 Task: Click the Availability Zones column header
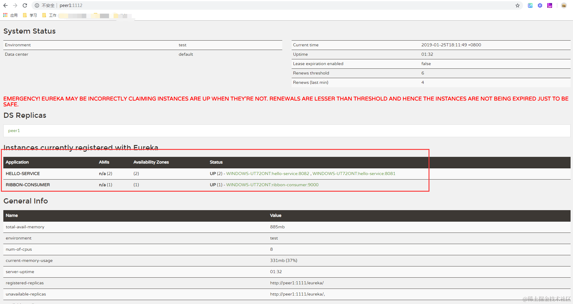151,162
